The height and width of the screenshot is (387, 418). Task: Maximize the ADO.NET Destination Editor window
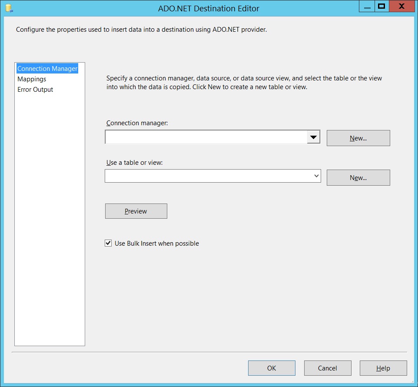[382, 7]
